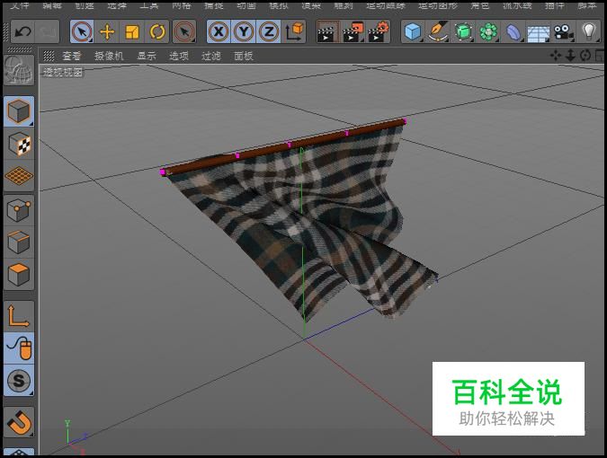Click the greyed-out Redo icon

click(48, 31)
